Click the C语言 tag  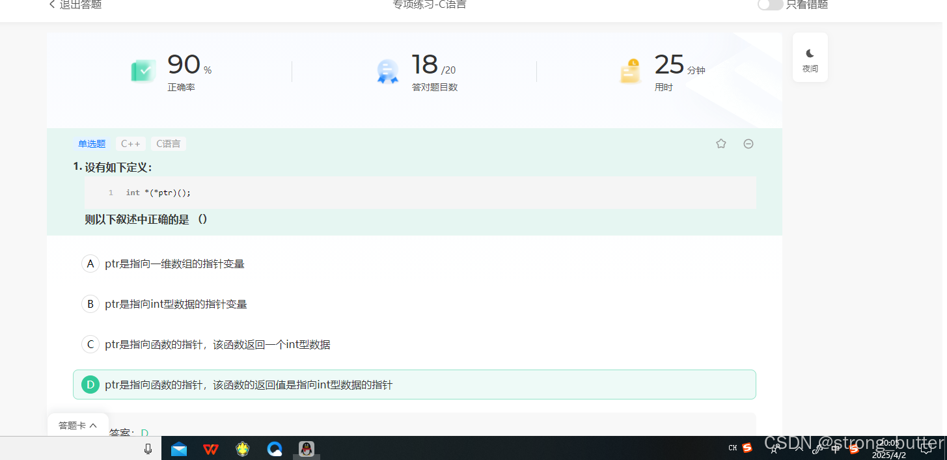169,144
